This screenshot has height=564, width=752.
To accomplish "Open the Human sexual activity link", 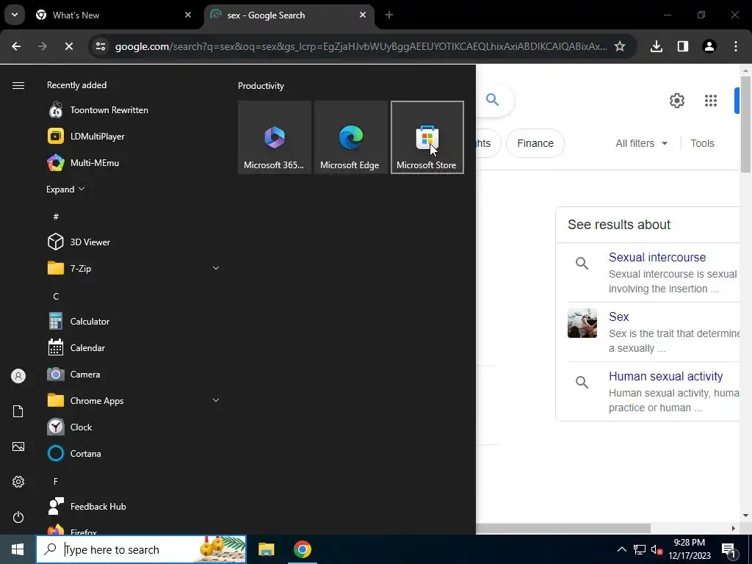I will tap(665, 376).
